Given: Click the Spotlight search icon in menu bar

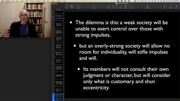Looking at the screenshot, I should click(158, 1).
